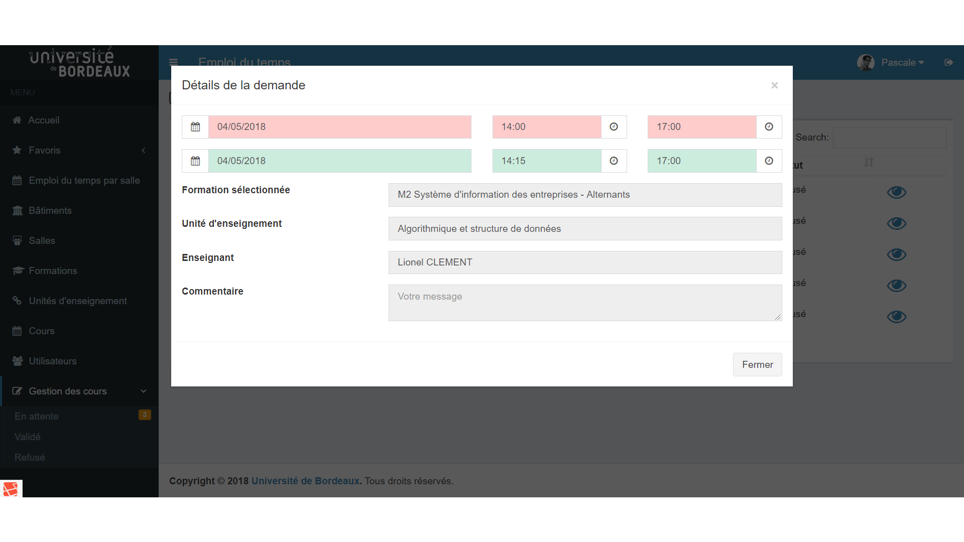
Task: Click the red icon in bottom-left corner
Action: coord(11,489)
